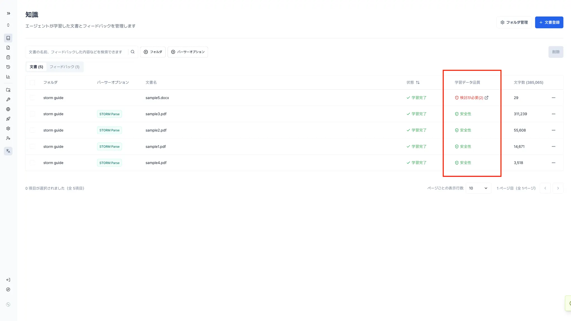Screen dimensions: 571x321
Task: Open the bar chart statistics icon
Action: pos(8,77)
